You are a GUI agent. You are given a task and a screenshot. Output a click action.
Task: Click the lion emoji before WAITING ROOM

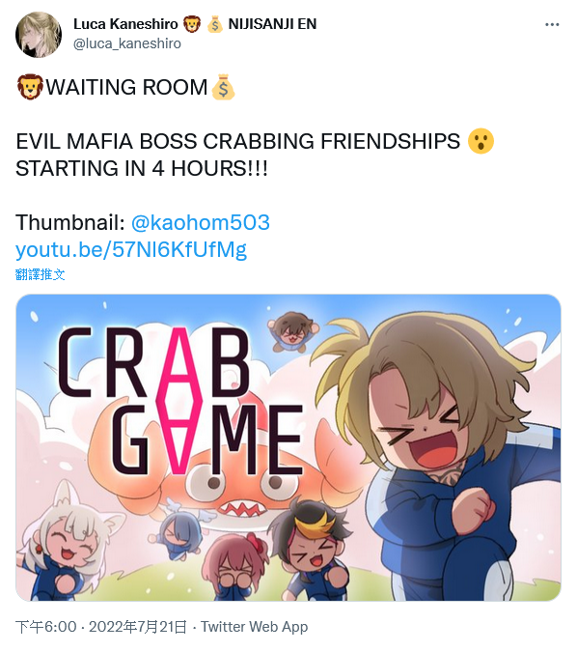30,87
